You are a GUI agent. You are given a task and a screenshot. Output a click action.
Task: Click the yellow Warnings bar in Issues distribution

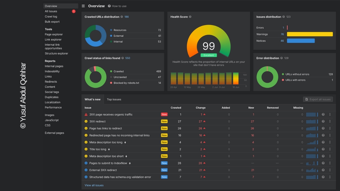tap(310, 34)
